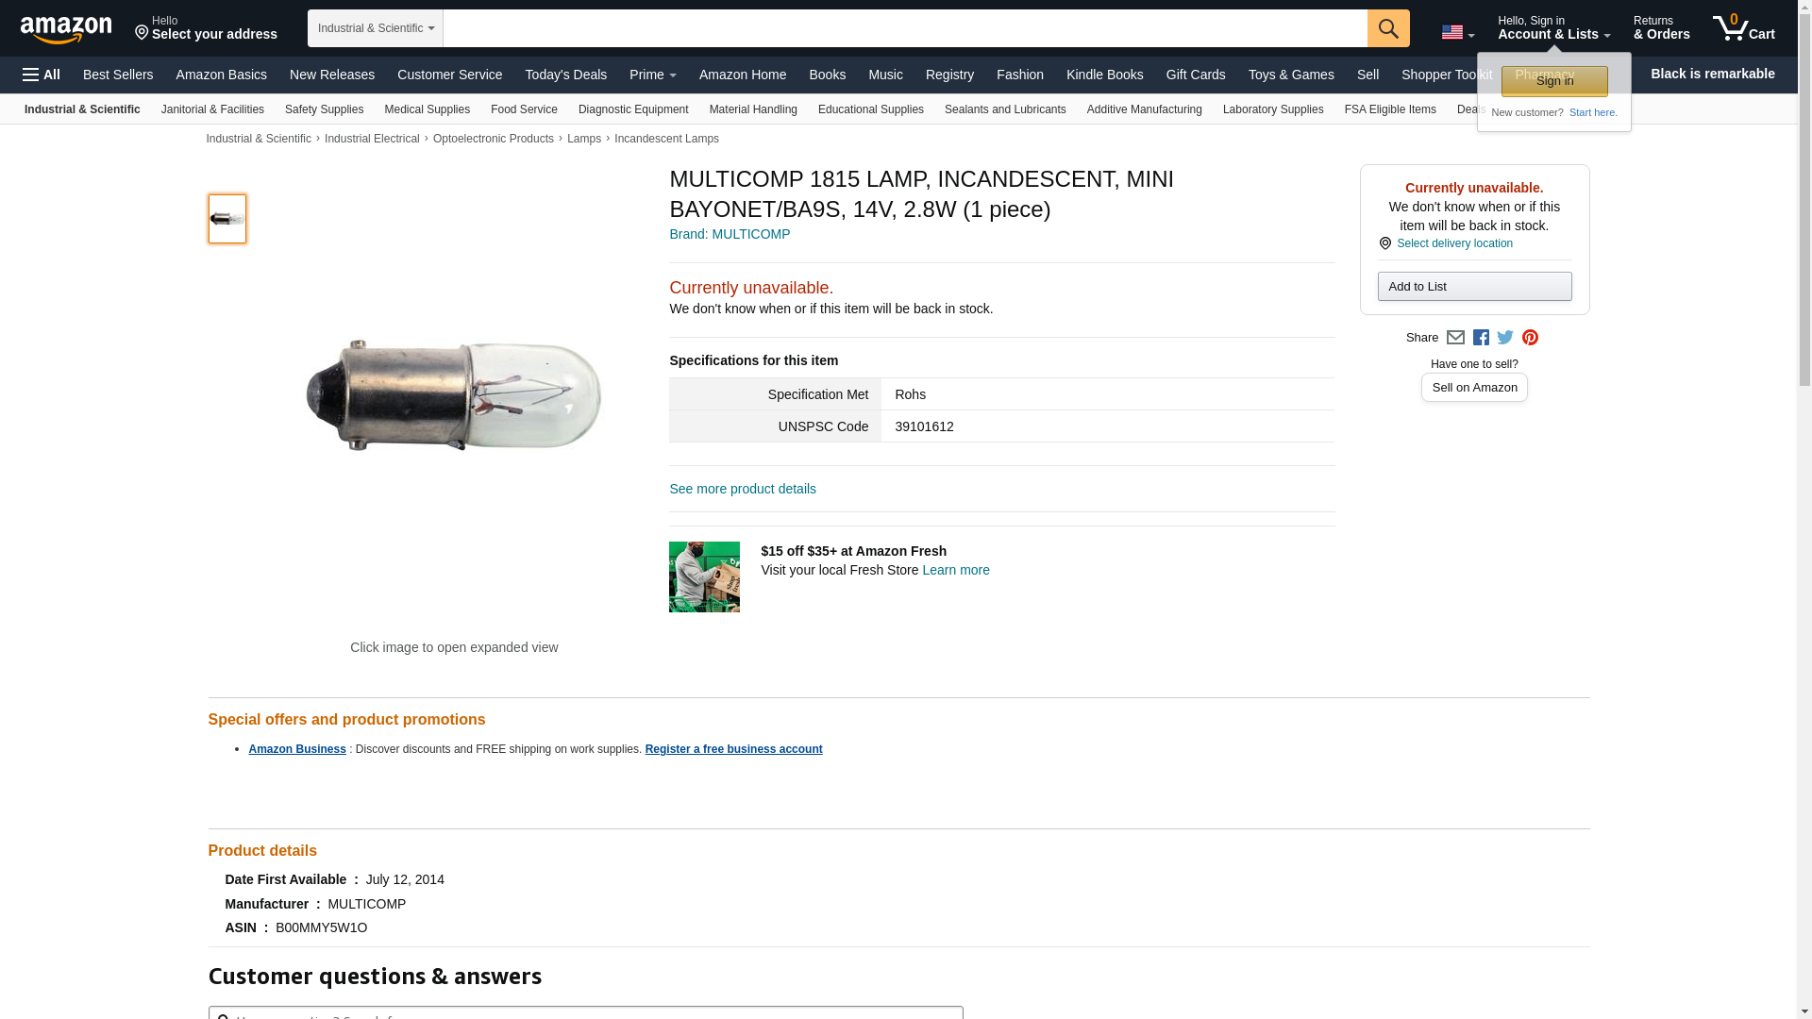Click the magnifying glass search button
The width and height of the screenshot is (1812, 1019).
(x=1388, y=28)
